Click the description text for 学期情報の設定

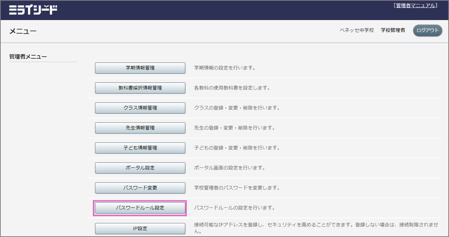click(x=225, y=68)
